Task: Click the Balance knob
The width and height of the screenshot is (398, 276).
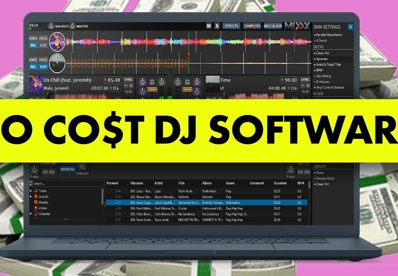Action: click(51, 26)
